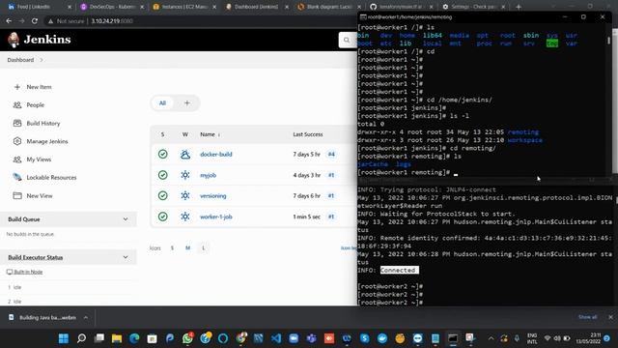Open Manage Jenkins
The height and width of the screenshot is (348, 618).
pos(47,141)
